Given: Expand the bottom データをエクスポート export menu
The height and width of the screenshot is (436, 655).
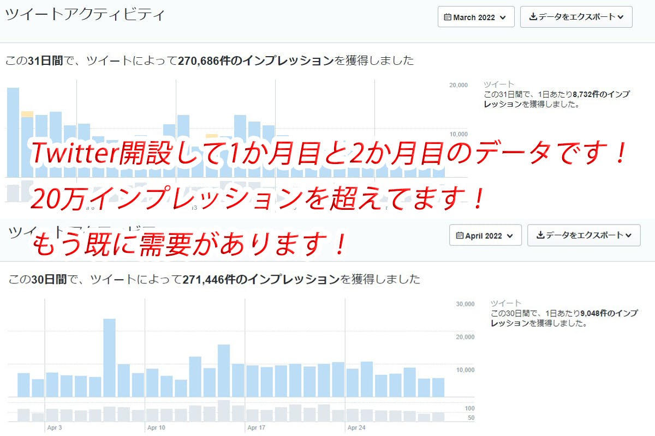Looking at the screenshot, I should click(583, 235).
